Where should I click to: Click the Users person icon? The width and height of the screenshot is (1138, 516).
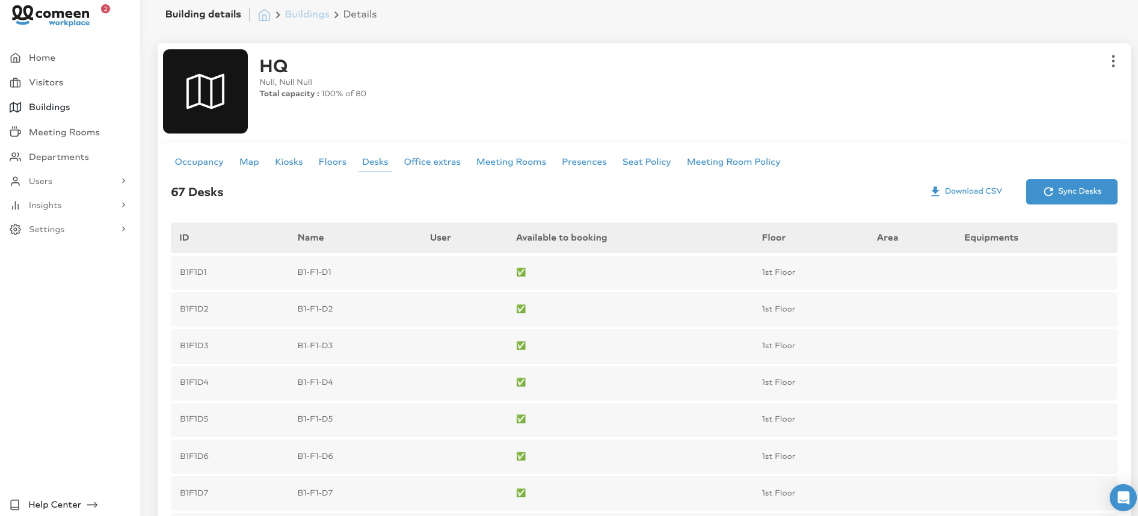16,181
